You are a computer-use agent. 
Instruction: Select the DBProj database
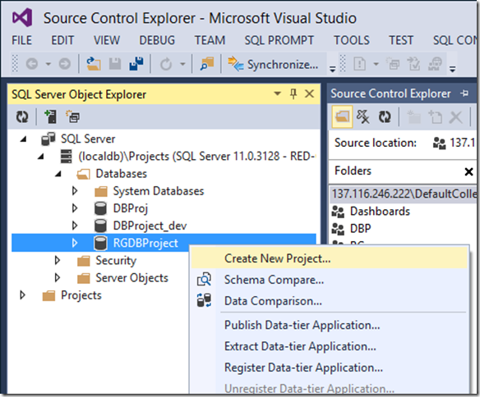point(131,208)
